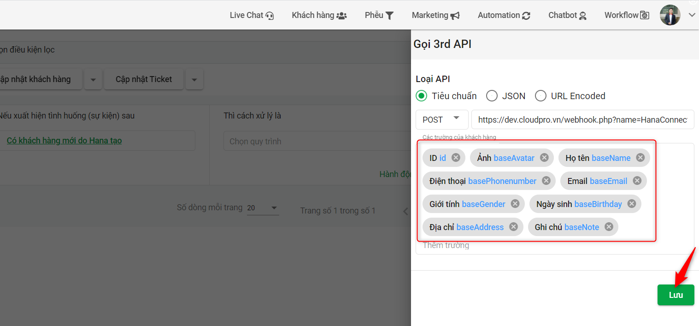Open the Automation menu
The width and height of the screenshot is (699, 326).
504,15
